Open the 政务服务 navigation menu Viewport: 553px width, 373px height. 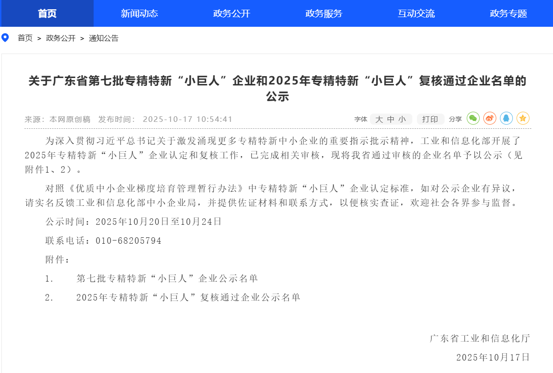tap(324, 13)
